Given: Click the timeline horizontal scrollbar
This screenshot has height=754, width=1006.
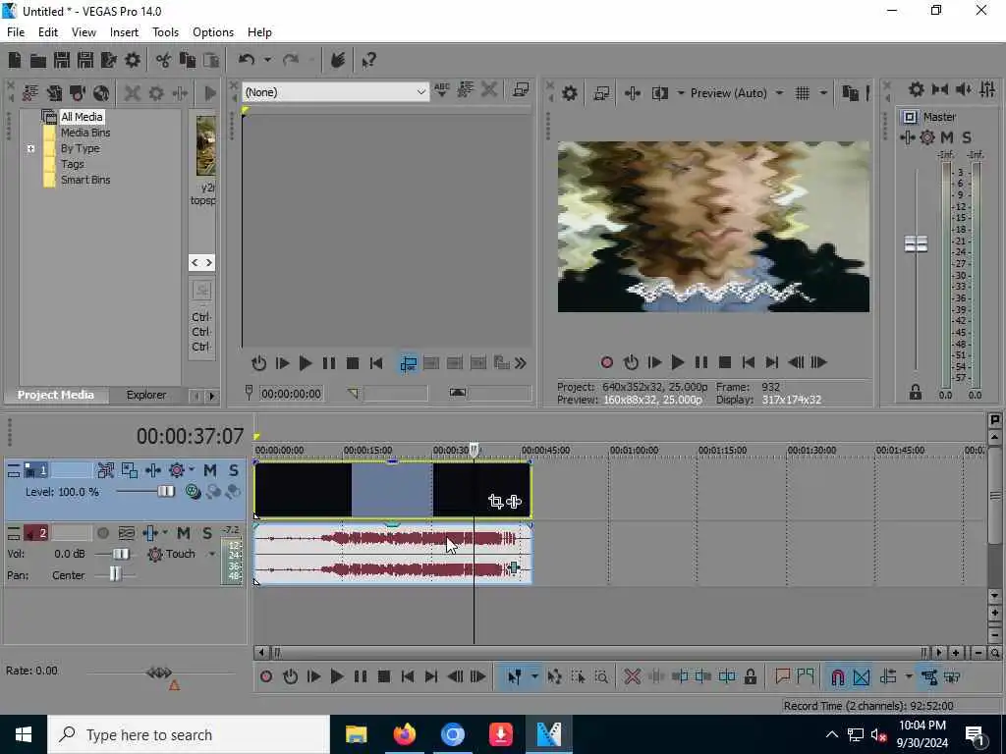Looking at the screenshot, I should (600, 653).
